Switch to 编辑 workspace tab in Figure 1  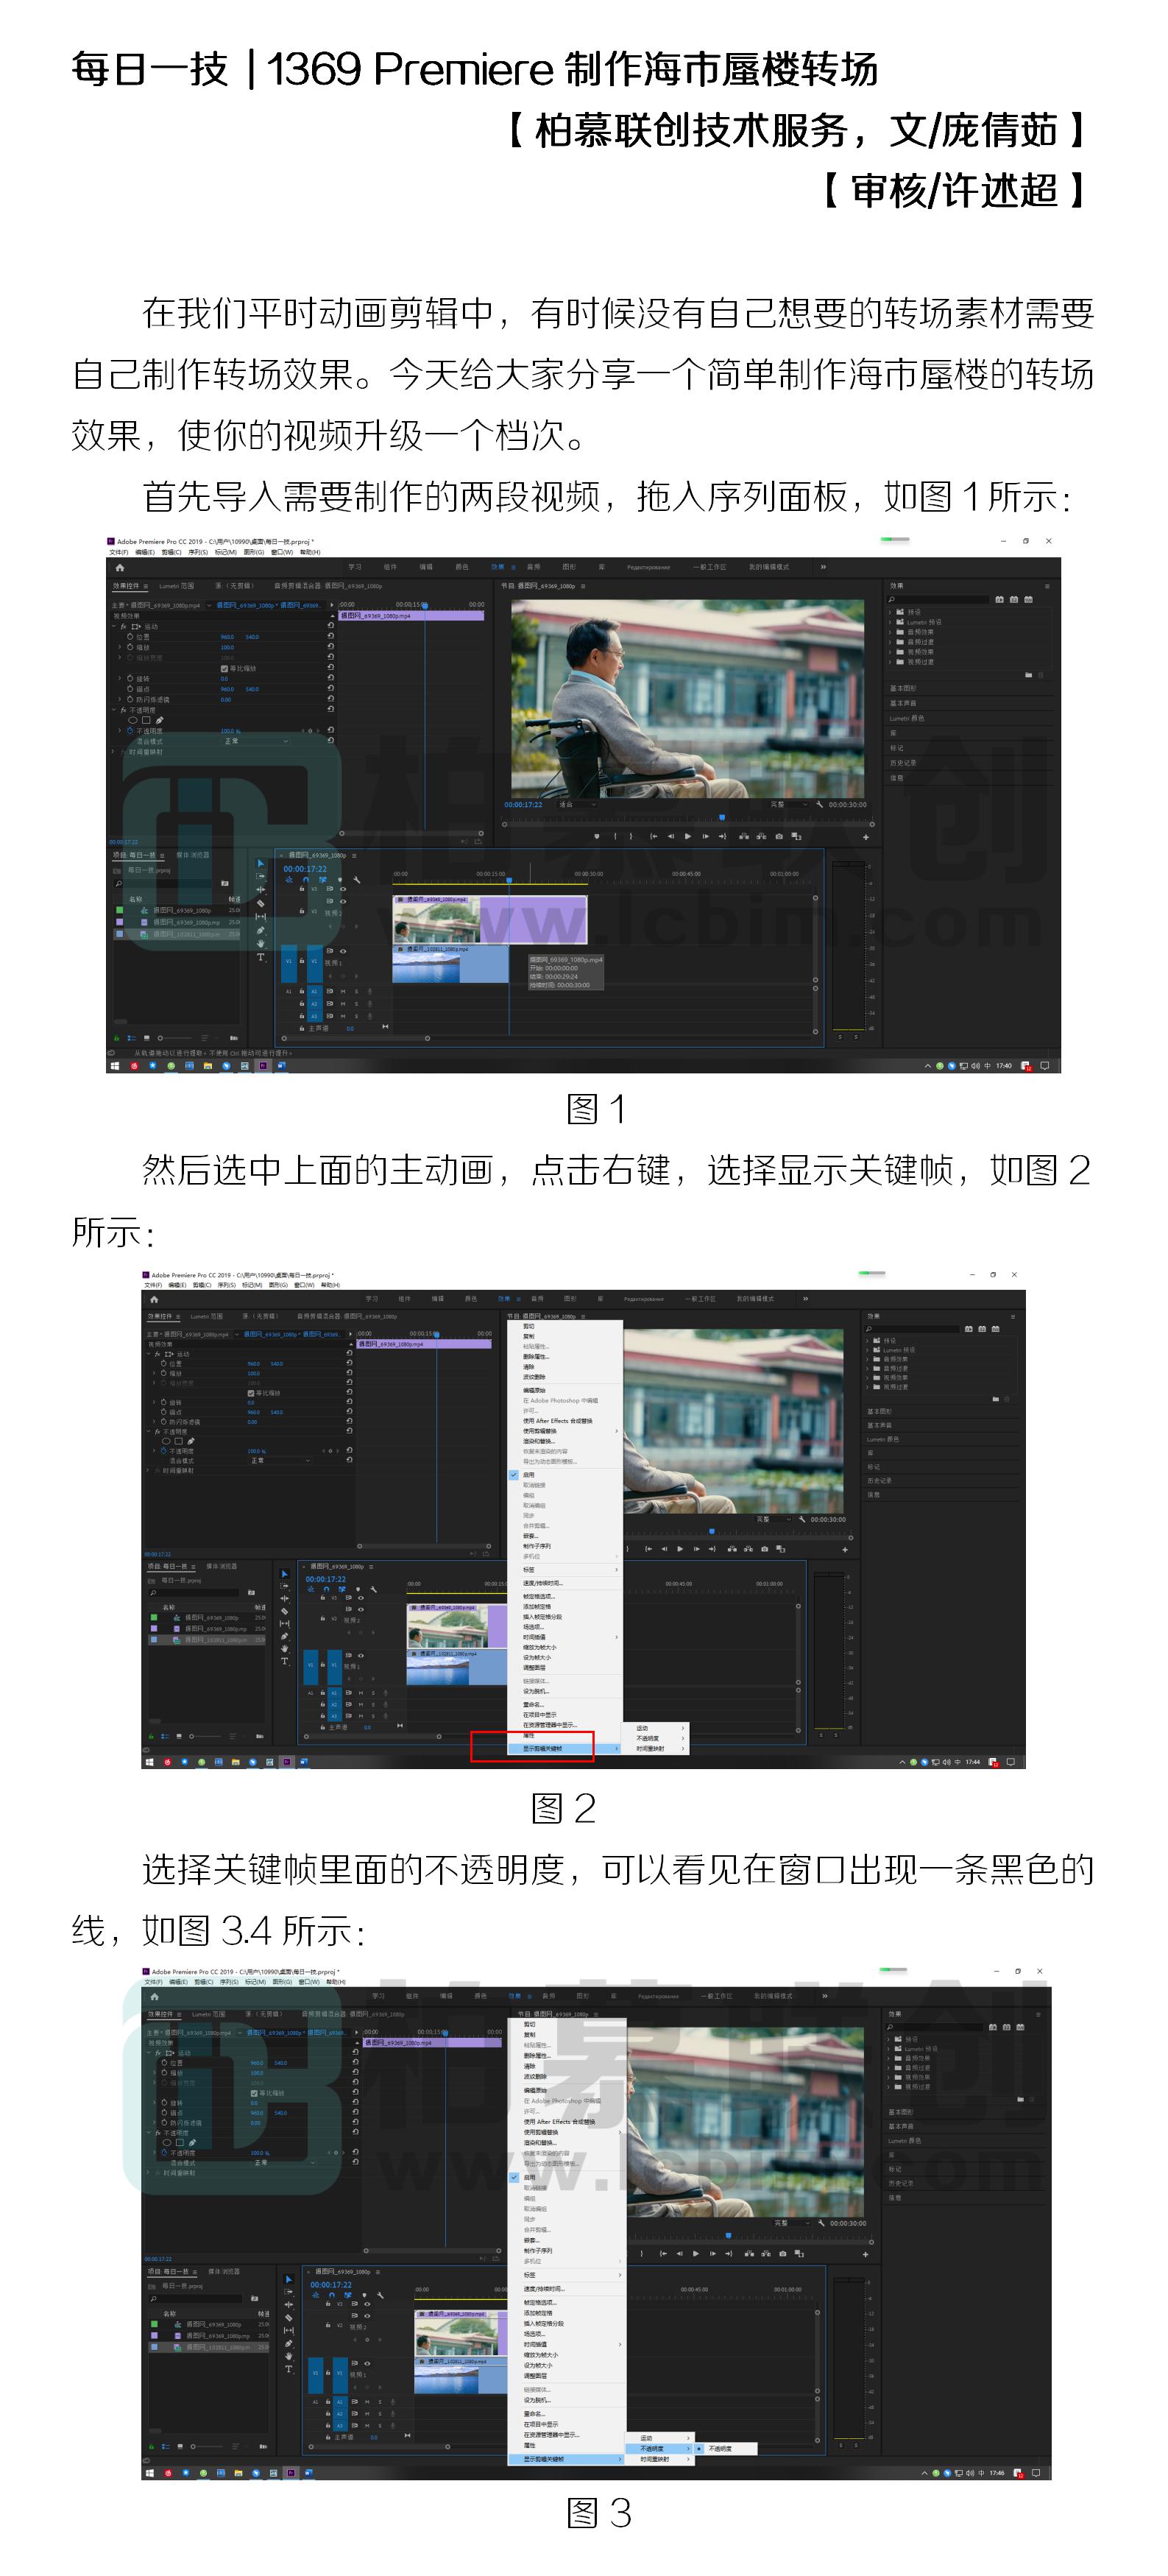(426, 568)
